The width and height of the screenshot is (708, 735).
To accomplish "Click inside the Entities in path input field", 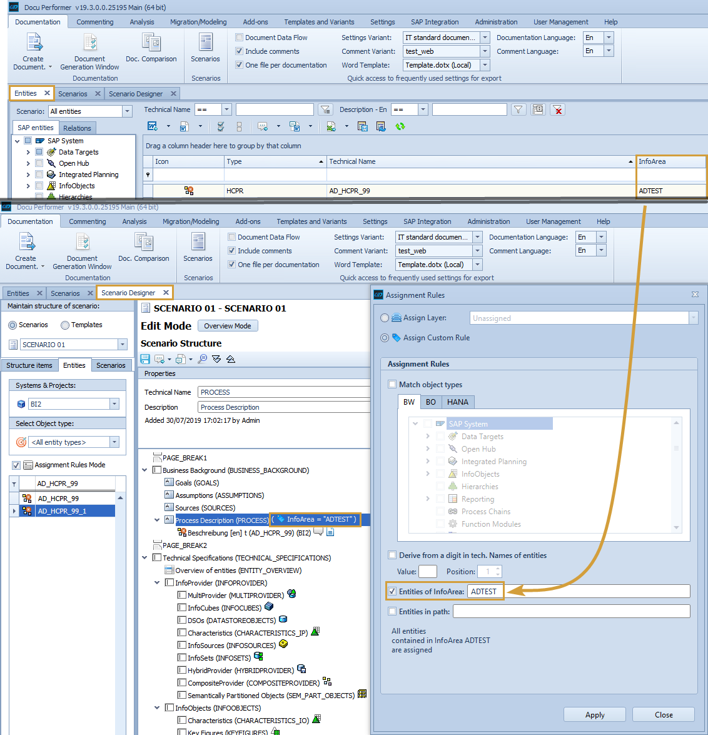I will tap(570, 610).
